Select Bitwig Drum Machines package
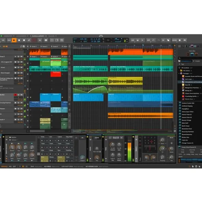 (x=192, y=88)
